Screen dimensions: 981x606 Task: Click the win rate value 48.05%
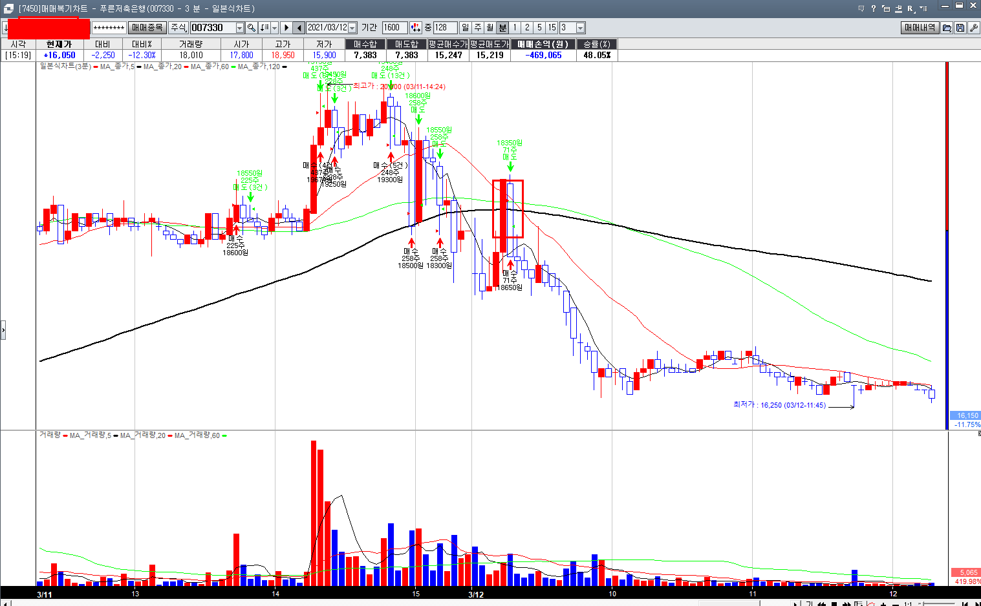pos(597,55)
